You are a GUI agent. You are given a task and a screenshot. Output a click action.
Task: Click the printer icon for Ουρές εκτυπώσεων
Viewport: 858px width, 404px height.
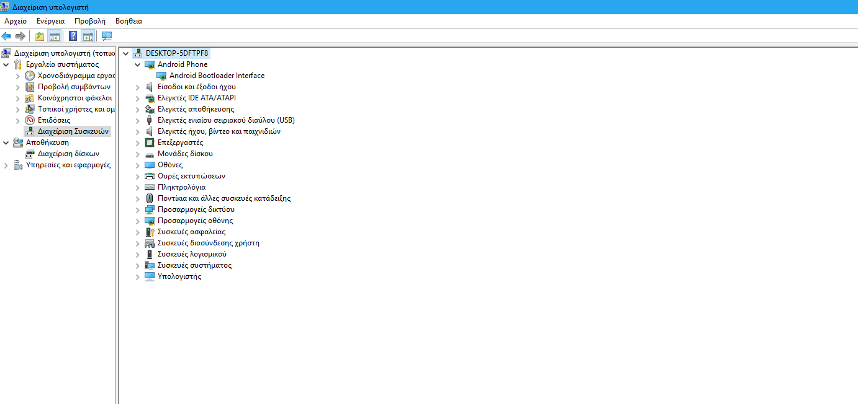tap(150, 176)
